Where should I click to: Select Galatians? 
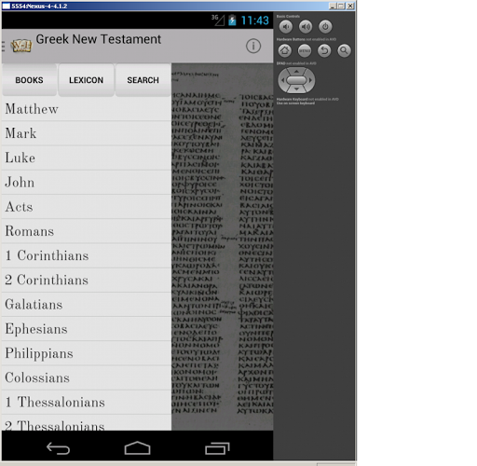click(87, 305)
